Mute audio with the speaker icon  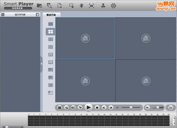point(148,108)
